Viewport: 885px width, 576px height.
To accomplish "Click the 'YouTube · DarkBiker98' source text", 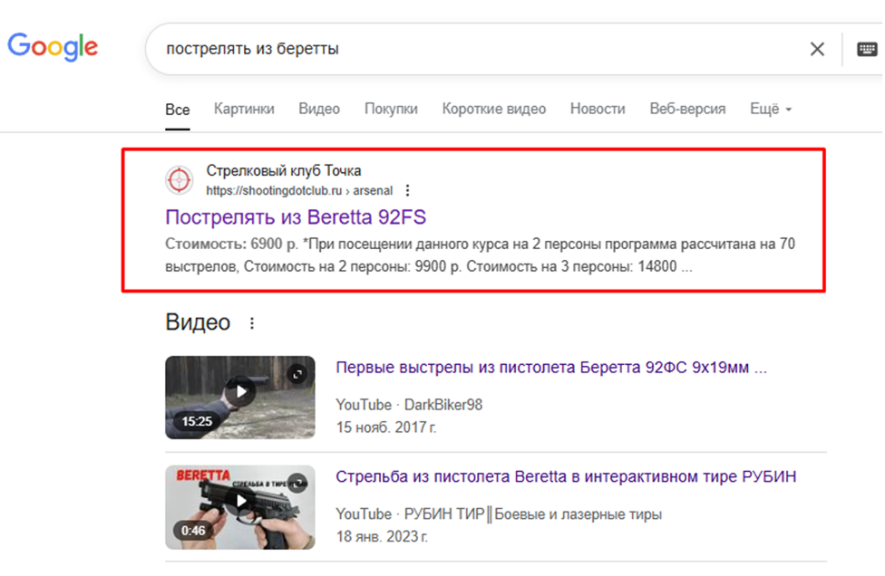I will 409,405.
